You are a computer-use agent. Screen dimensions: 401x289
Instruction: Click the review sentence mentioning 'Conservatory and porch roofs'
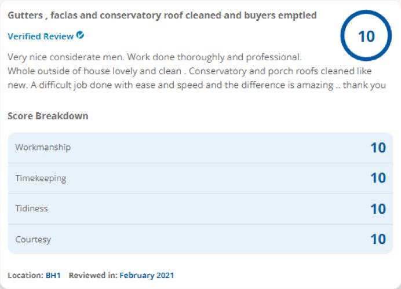280,71
